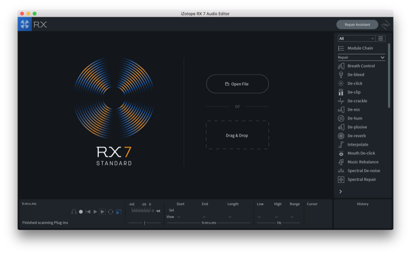This screenshot has height=255, width=411.
Task: Click the Cursor label
Action: (312, 204)
